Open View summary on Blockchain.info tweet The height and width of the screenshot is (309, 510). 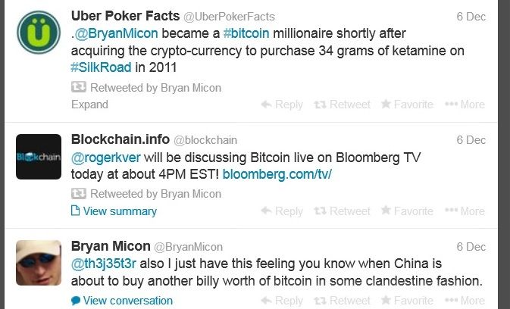pos(114,211)
